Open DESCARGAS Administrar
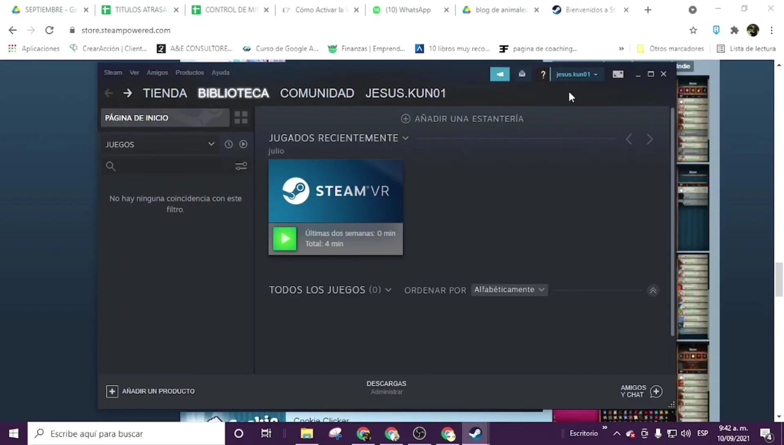The width and height of the screenshot is (784, 445). [386, 387]
